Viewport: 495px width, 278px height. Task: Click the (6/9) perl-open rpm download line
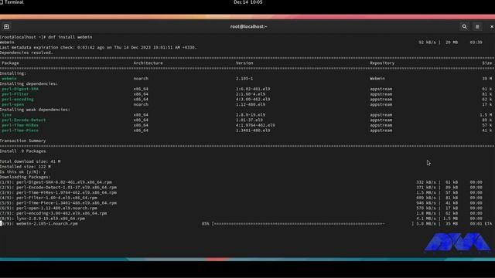pos(49,208)
